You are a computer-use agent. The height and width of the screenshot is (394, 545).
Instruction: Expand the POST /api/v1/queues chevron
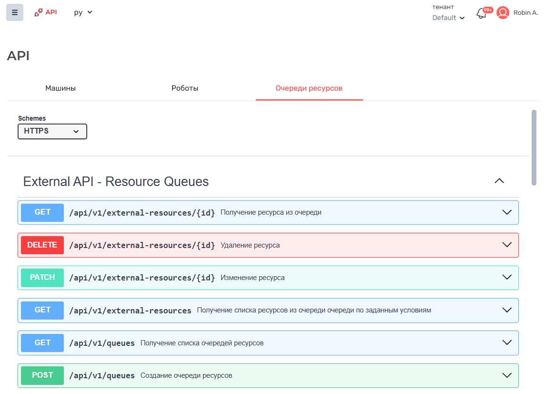(507, 375)
